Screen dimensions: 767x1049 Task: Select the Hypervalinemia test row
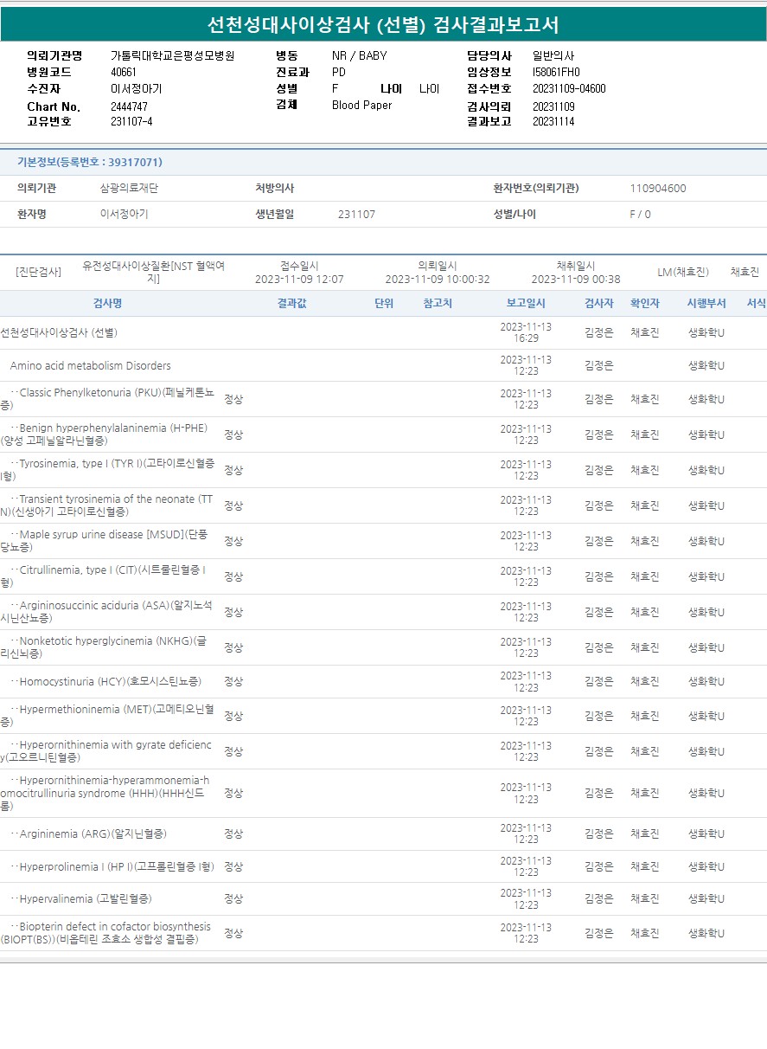pos(85,899)
